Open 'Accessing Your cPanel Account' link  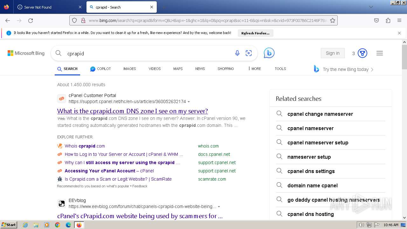109,171
